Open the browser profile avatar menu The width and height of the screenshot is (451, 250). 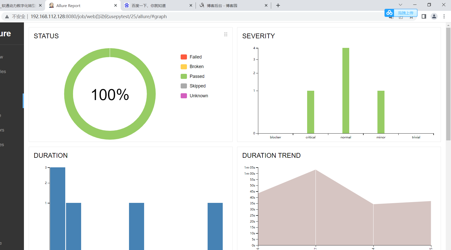pos(434,16)
